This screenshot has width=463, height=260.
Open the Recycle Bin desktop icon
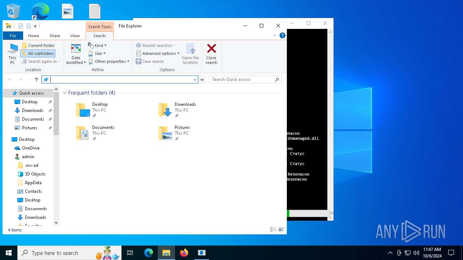pyautogui.click(x=13, y=11)
